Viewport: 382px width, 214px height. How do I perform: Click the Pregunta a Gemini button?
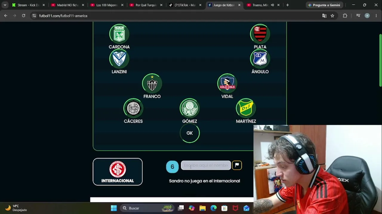[324, 5]
